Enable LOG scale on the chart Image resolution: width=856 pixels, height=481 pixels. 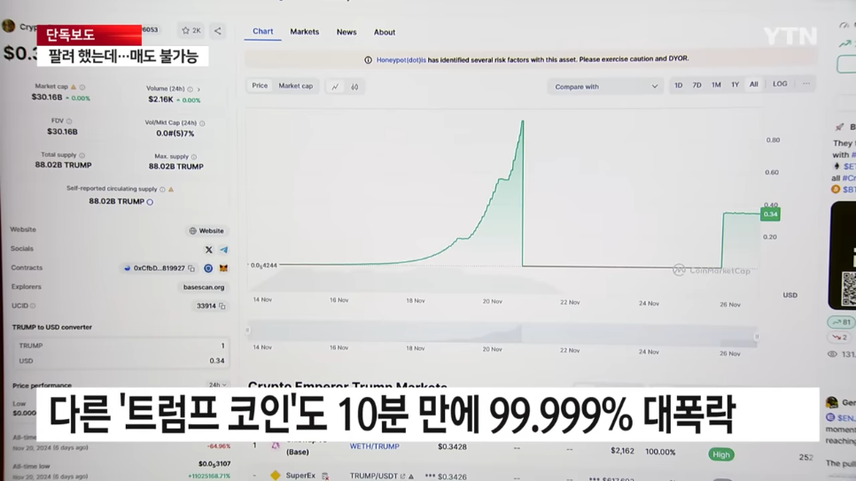(x=779, y=84)
